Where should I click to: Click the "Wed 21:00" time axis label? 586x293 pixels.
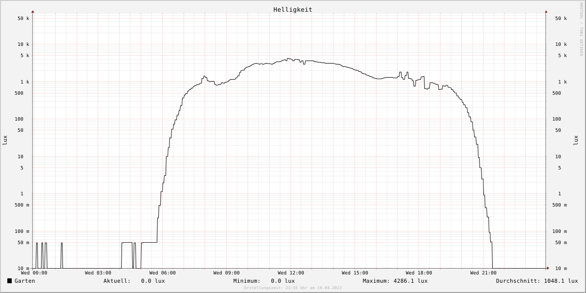coord(483,273)
